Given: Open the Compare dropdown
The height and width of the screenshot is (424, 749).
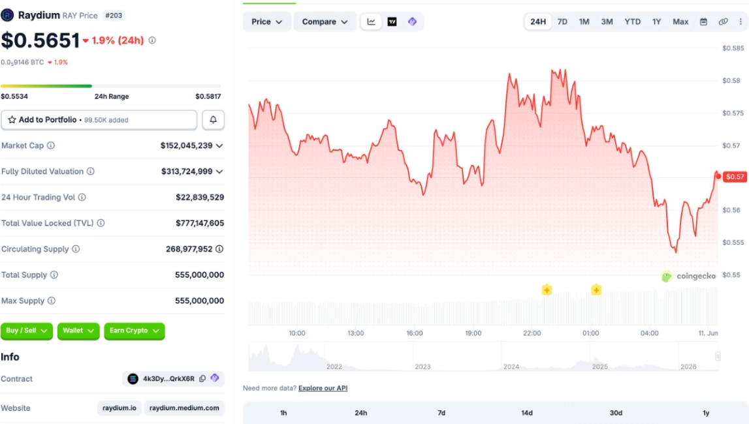Looking at the screenshot, I should tap(325, 22).
